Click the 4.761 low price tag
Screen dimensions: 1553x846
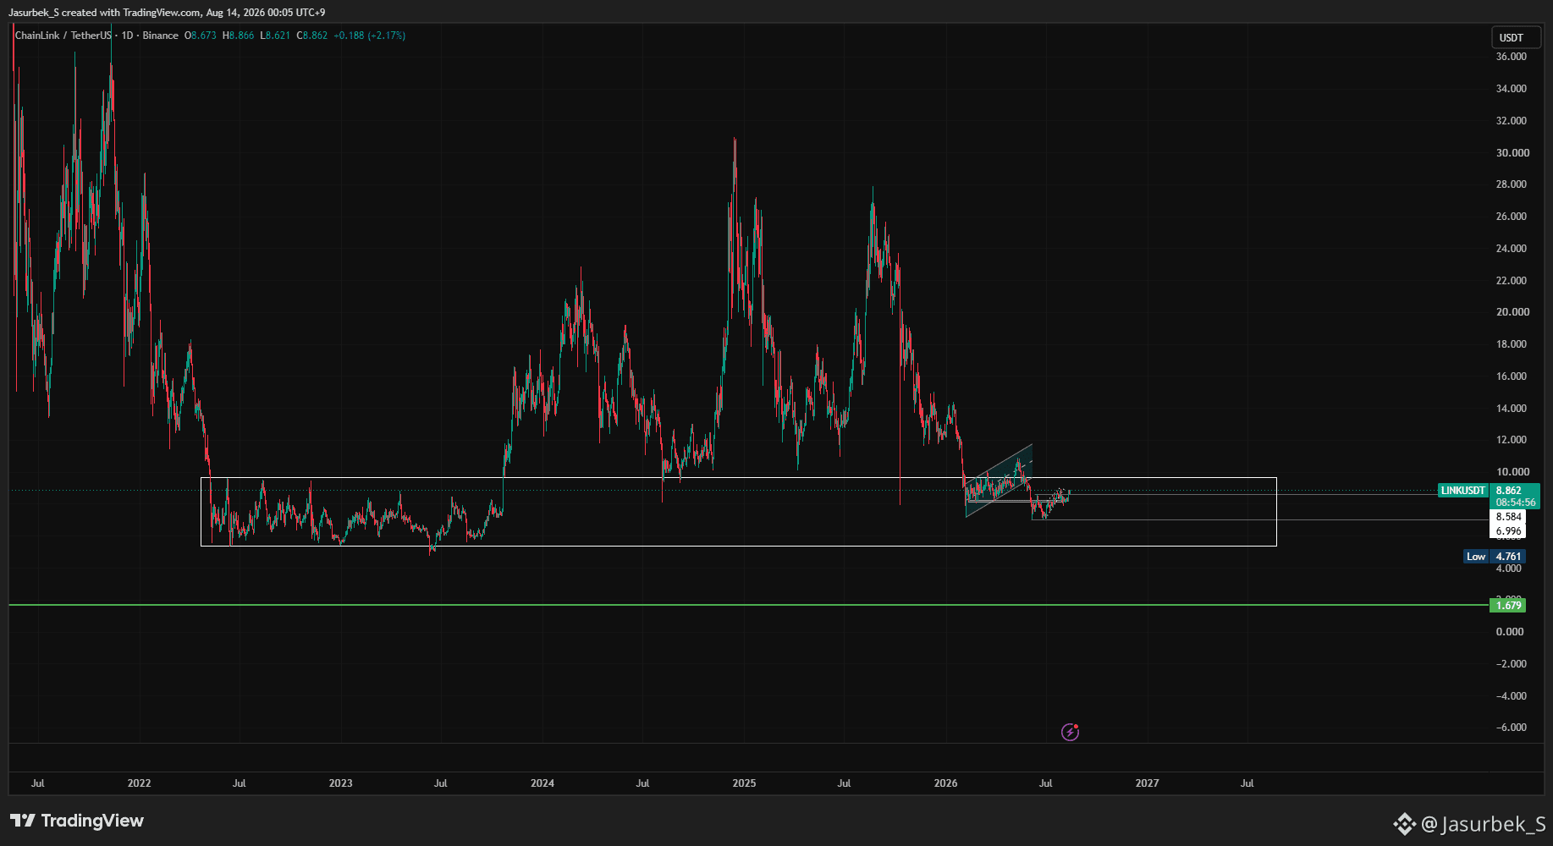(x=1508, y=557)
